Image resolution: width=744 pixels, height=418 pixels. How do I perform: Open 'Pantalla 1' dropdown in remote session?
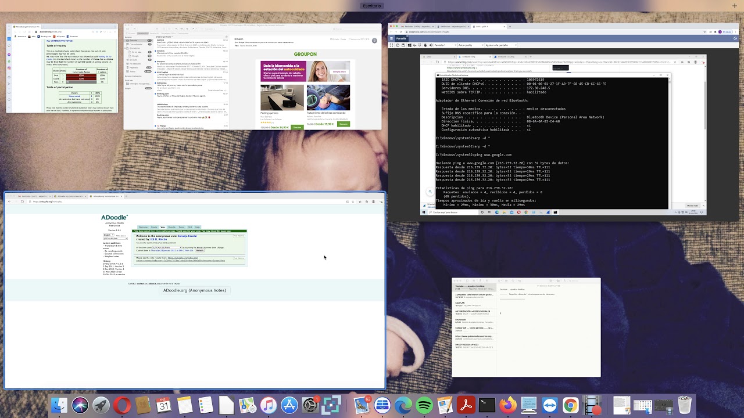[445, 45]
